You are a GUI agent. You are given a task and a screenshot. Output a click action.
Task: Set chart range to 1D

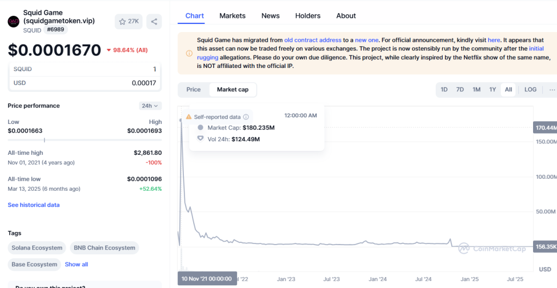[444, 90]
